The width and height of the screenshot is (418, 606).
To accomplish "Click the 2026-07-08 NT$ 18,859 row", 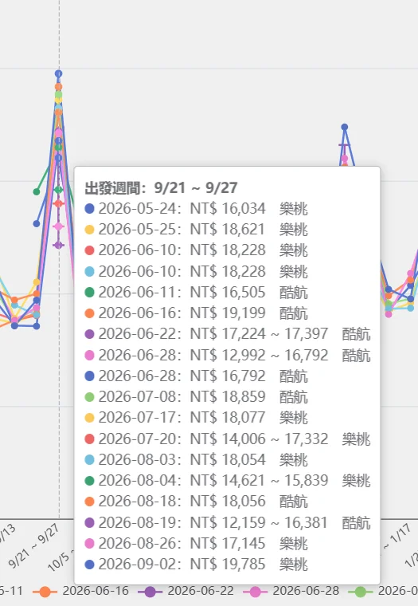I will tap(196, 397).
